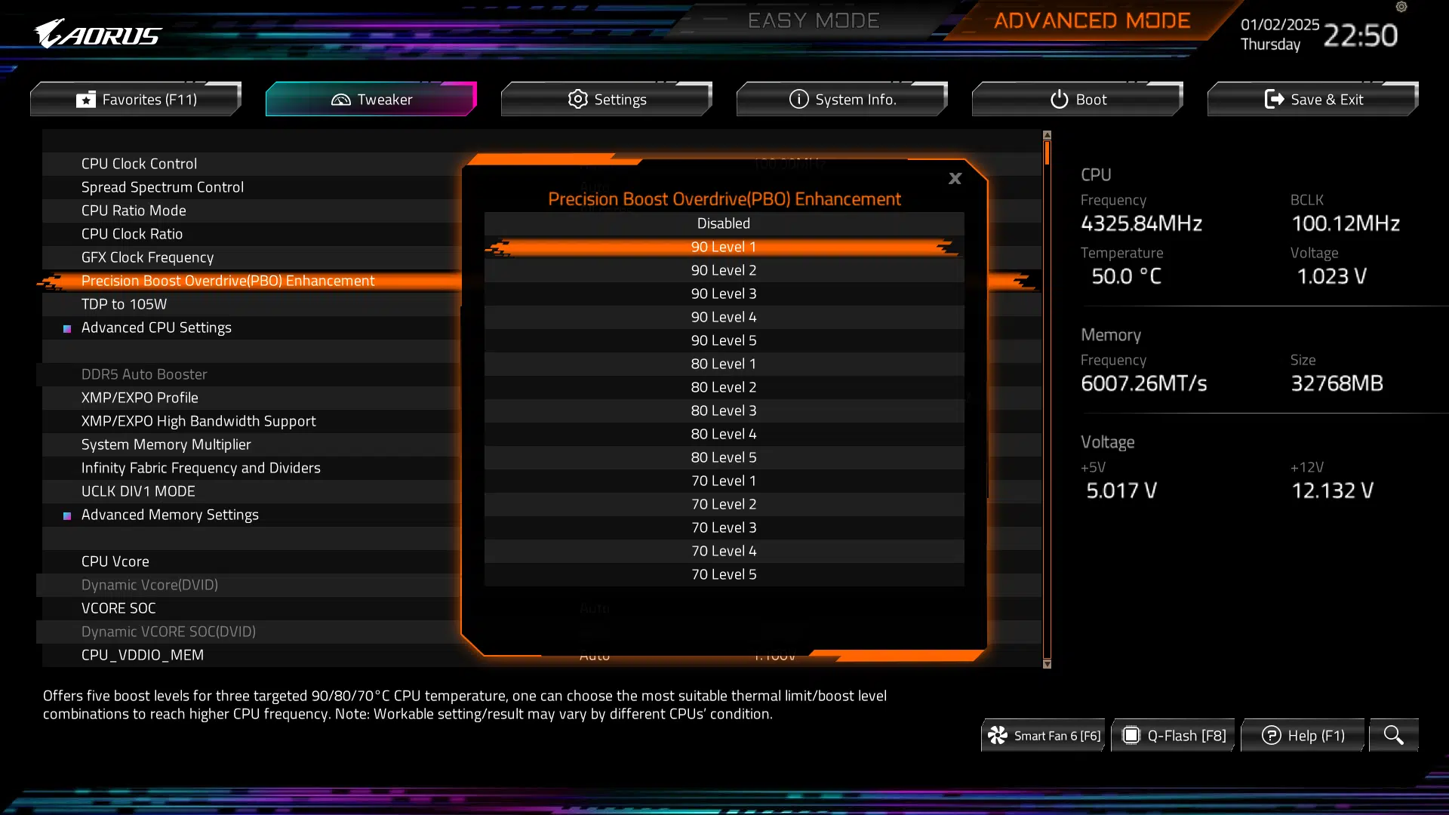Open the Save & Exit tab
1449x815 pixels.
pyautogui.click(x=1313, y=99)
